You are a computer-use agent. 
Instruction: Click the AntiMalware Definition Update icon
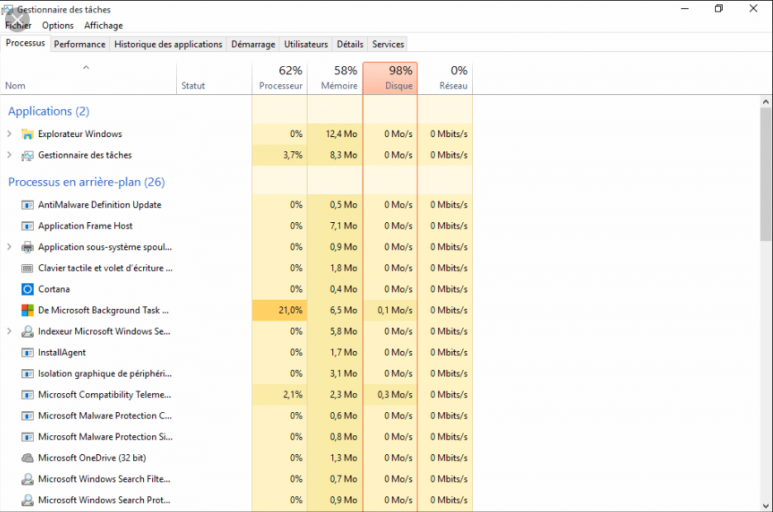coord(27,205)
